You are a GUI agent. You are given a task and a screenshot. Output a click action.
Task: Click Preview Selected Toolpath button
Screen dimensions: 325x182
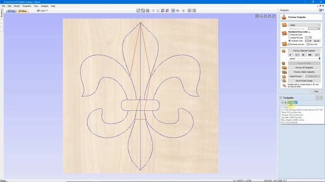pos(304,51)
